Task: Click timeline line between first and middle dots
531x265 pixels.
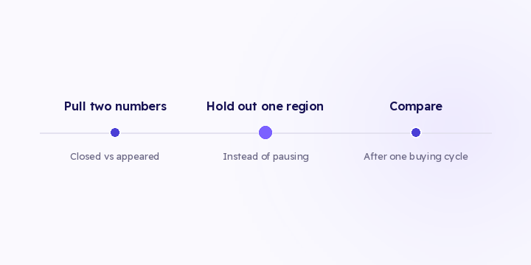Action: click(190, 133)
